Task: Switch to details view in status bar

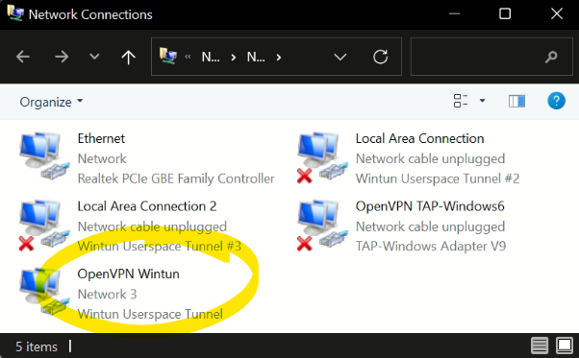Action: pyautogui.click(x=540, y=346)
